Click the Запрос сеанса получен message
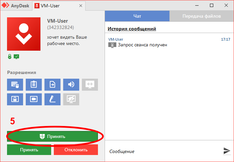Screen dimensions: 234x162 point(142,45)
